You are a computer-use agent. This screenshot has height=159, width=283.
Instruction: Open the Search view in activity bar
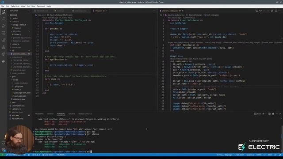(x=4, y=19)
